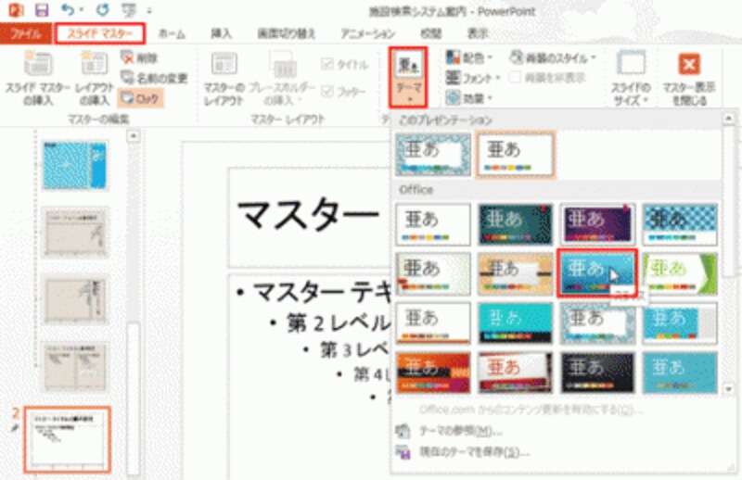Switch to the ホーム tab
Screen dimensions: 742x480
click(172, 33)
